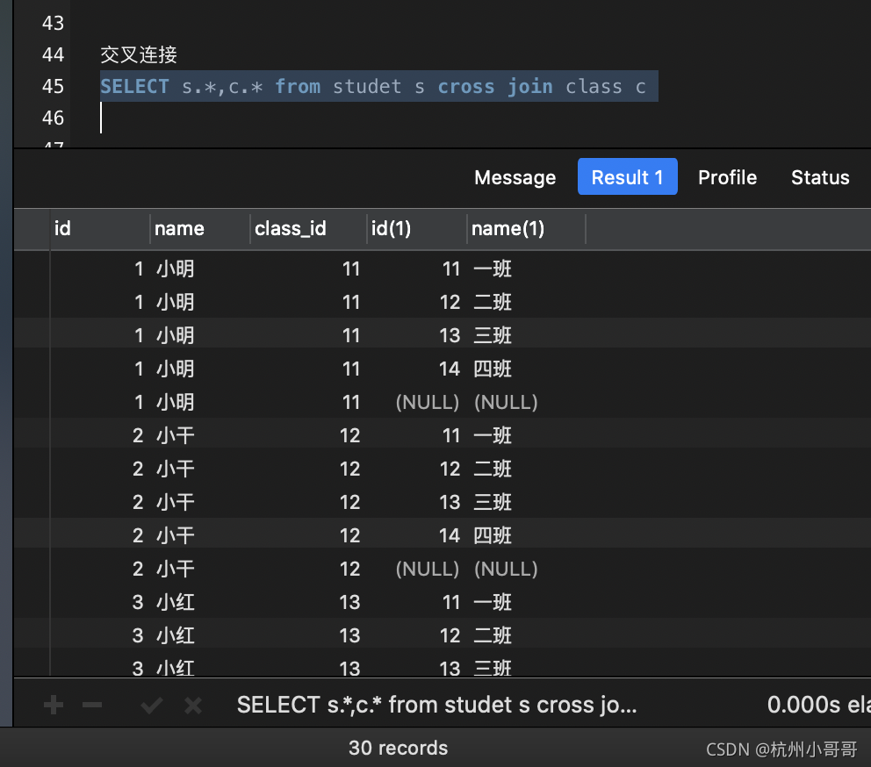The width and height of the screenshot is (871, 767).
Task: Open the Profile tab
Action: (727, 177)
